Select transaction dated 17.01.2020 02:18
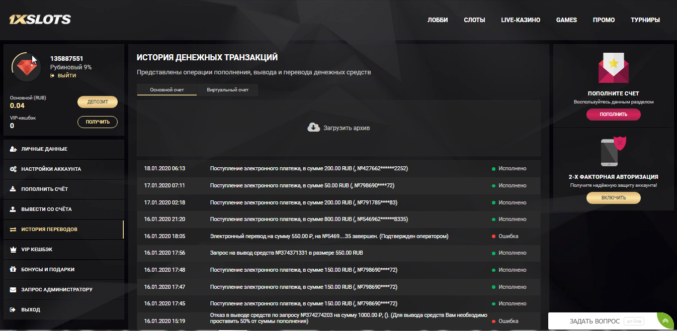The width and height of the screenshot is (677, 331). pyautogui.click(x=338, y=202)
